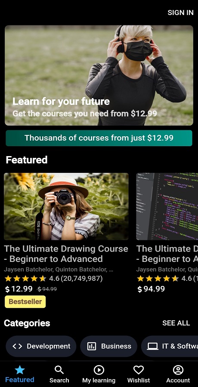The image size is (198, 387).
Task: Tap the Development code brackets icon
Action: 17,346
